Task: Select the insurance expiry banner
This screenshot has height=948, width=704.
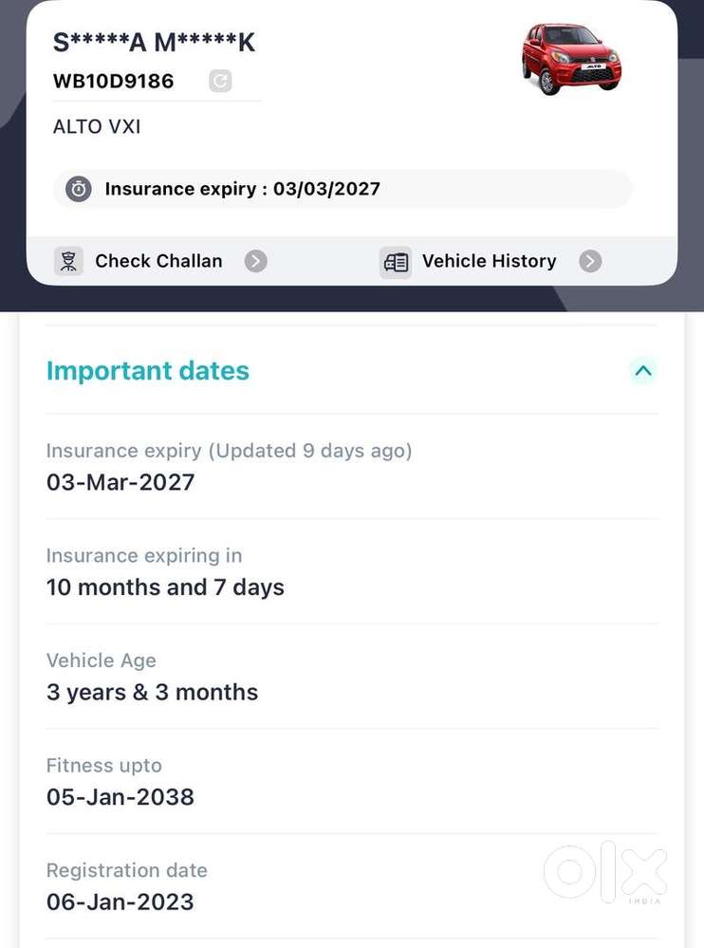Action: 342,189
